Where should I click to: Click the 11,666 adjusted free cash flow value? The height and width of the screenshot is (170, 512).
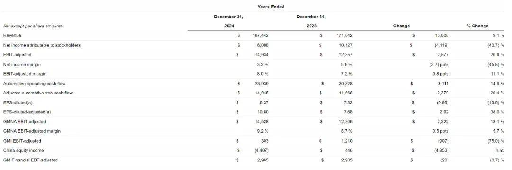(x=346, y=93)
